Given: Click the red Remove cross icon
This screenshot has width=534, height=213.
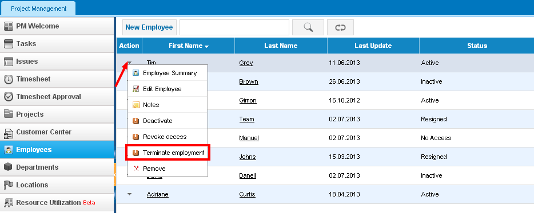Looking at the screenshot, I should click(136, 169).
